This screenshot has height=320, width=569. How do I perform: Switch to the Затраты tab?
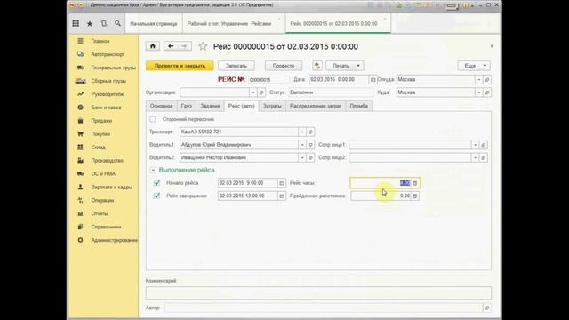tap(272, 106)
